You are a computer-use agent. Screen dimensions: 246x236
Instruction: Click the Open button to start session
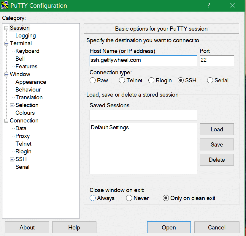pos(169,227)
